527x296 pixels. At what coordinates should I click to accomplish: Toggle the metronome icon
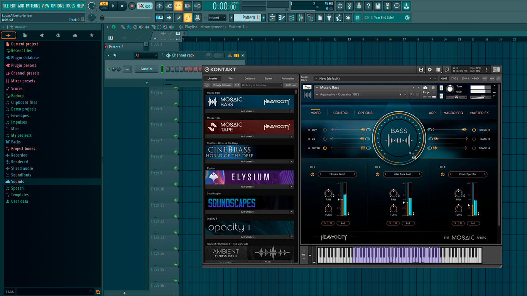click(159, 6)
